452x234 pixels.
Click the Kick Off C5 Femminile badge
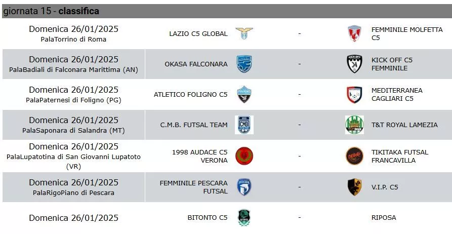pyautogui.click(x=354, y=64)
